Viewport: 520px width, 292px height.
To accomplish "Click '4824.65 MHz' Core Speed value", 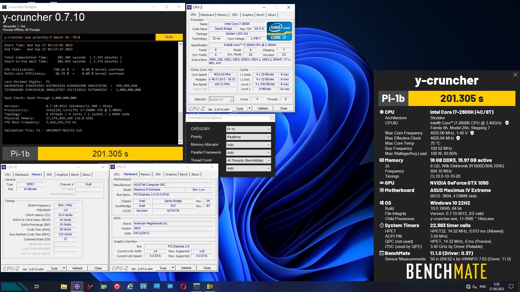I will click(x=222, y=75).
